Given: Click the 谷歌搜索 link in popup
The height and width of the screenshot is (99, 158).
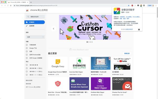Looking at the screenshot, I should [122, 17].
